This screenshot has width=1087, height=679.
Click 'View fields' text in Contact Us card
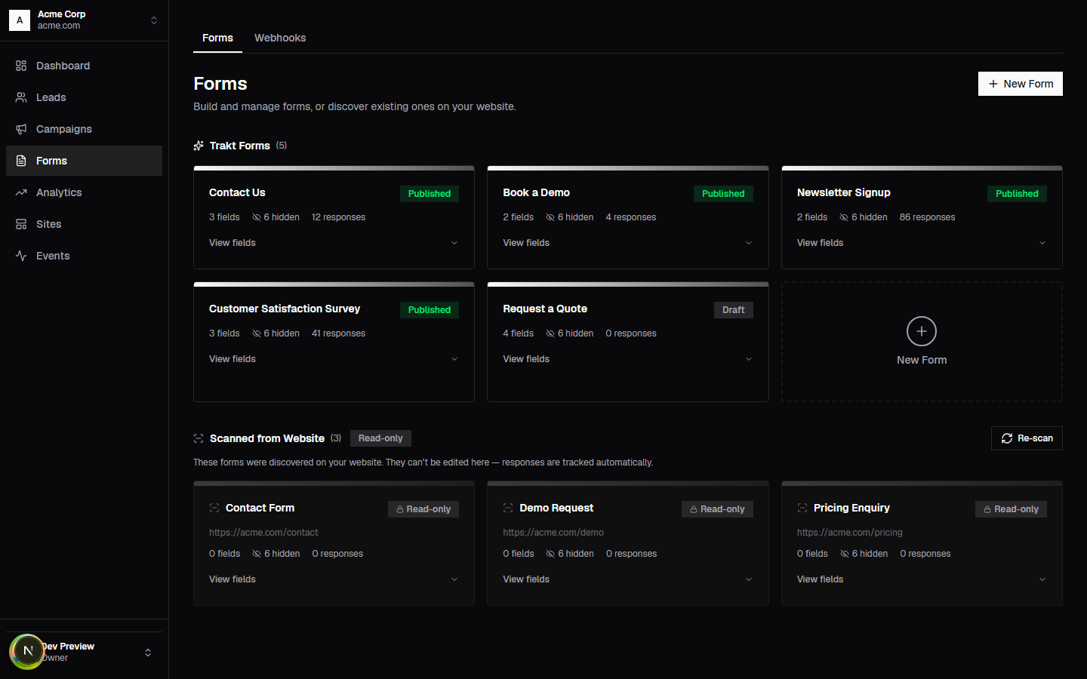232,243
